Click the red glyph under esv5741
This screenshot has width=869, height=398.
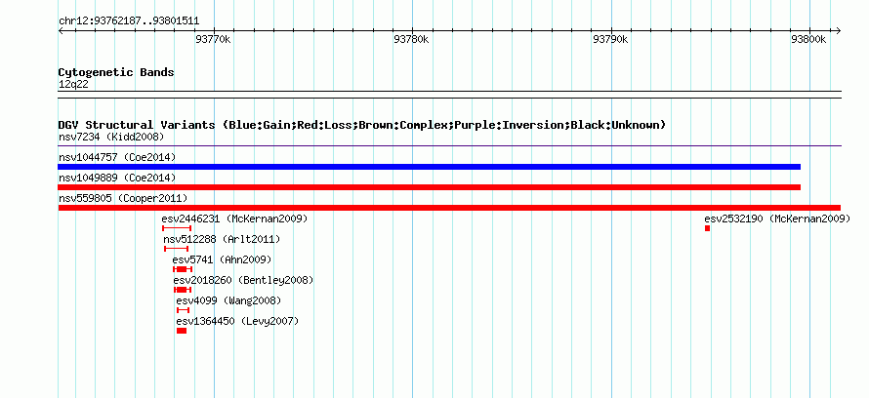point(183,269)
